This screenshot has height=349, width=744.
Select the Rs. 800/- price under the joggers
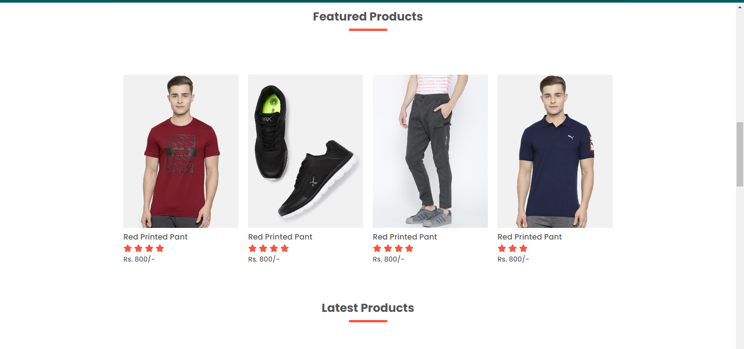tap(388, 259)
